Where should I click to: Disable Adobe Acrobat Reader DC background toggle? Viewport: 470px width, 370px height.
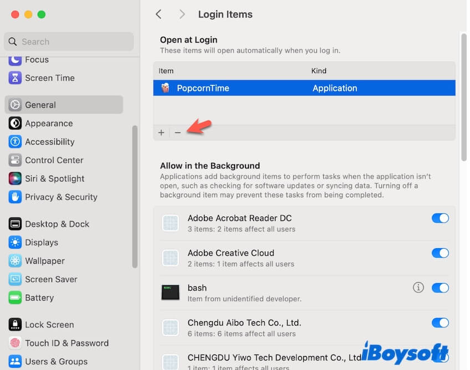440,218
